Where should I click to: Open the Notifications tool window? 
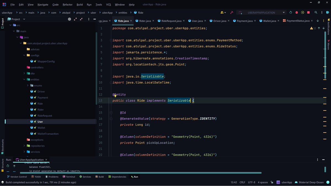(328, 27)
